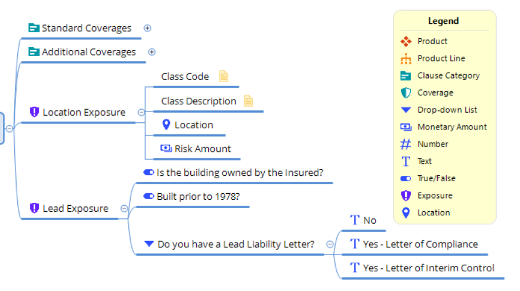The image size is (520, 291).
Task: Click the Standard Coverages folder icon
Action: 33,28
